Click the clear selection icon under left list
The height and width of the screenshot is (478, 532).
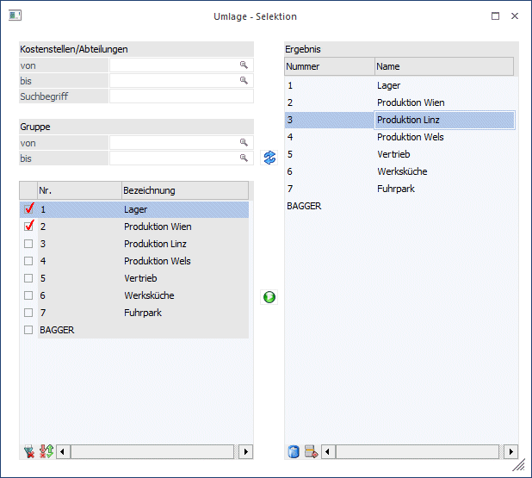click(x=28, y=451)
